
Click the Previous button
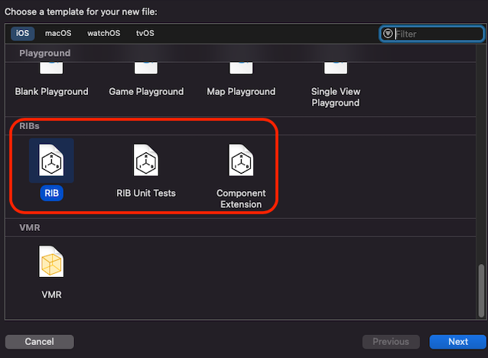tap(391, 342)
